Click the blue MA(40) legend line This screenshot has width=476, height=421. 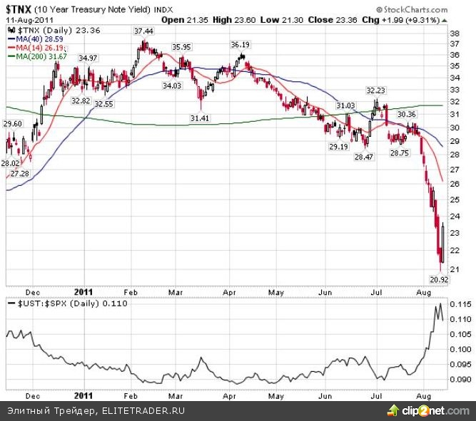point(9,41)
